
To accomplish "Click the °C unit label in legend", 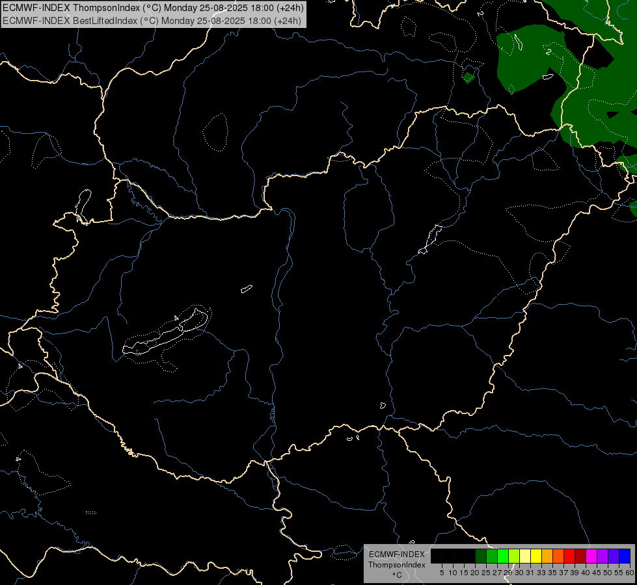I will pyautogui.click(x=397, y=575).
